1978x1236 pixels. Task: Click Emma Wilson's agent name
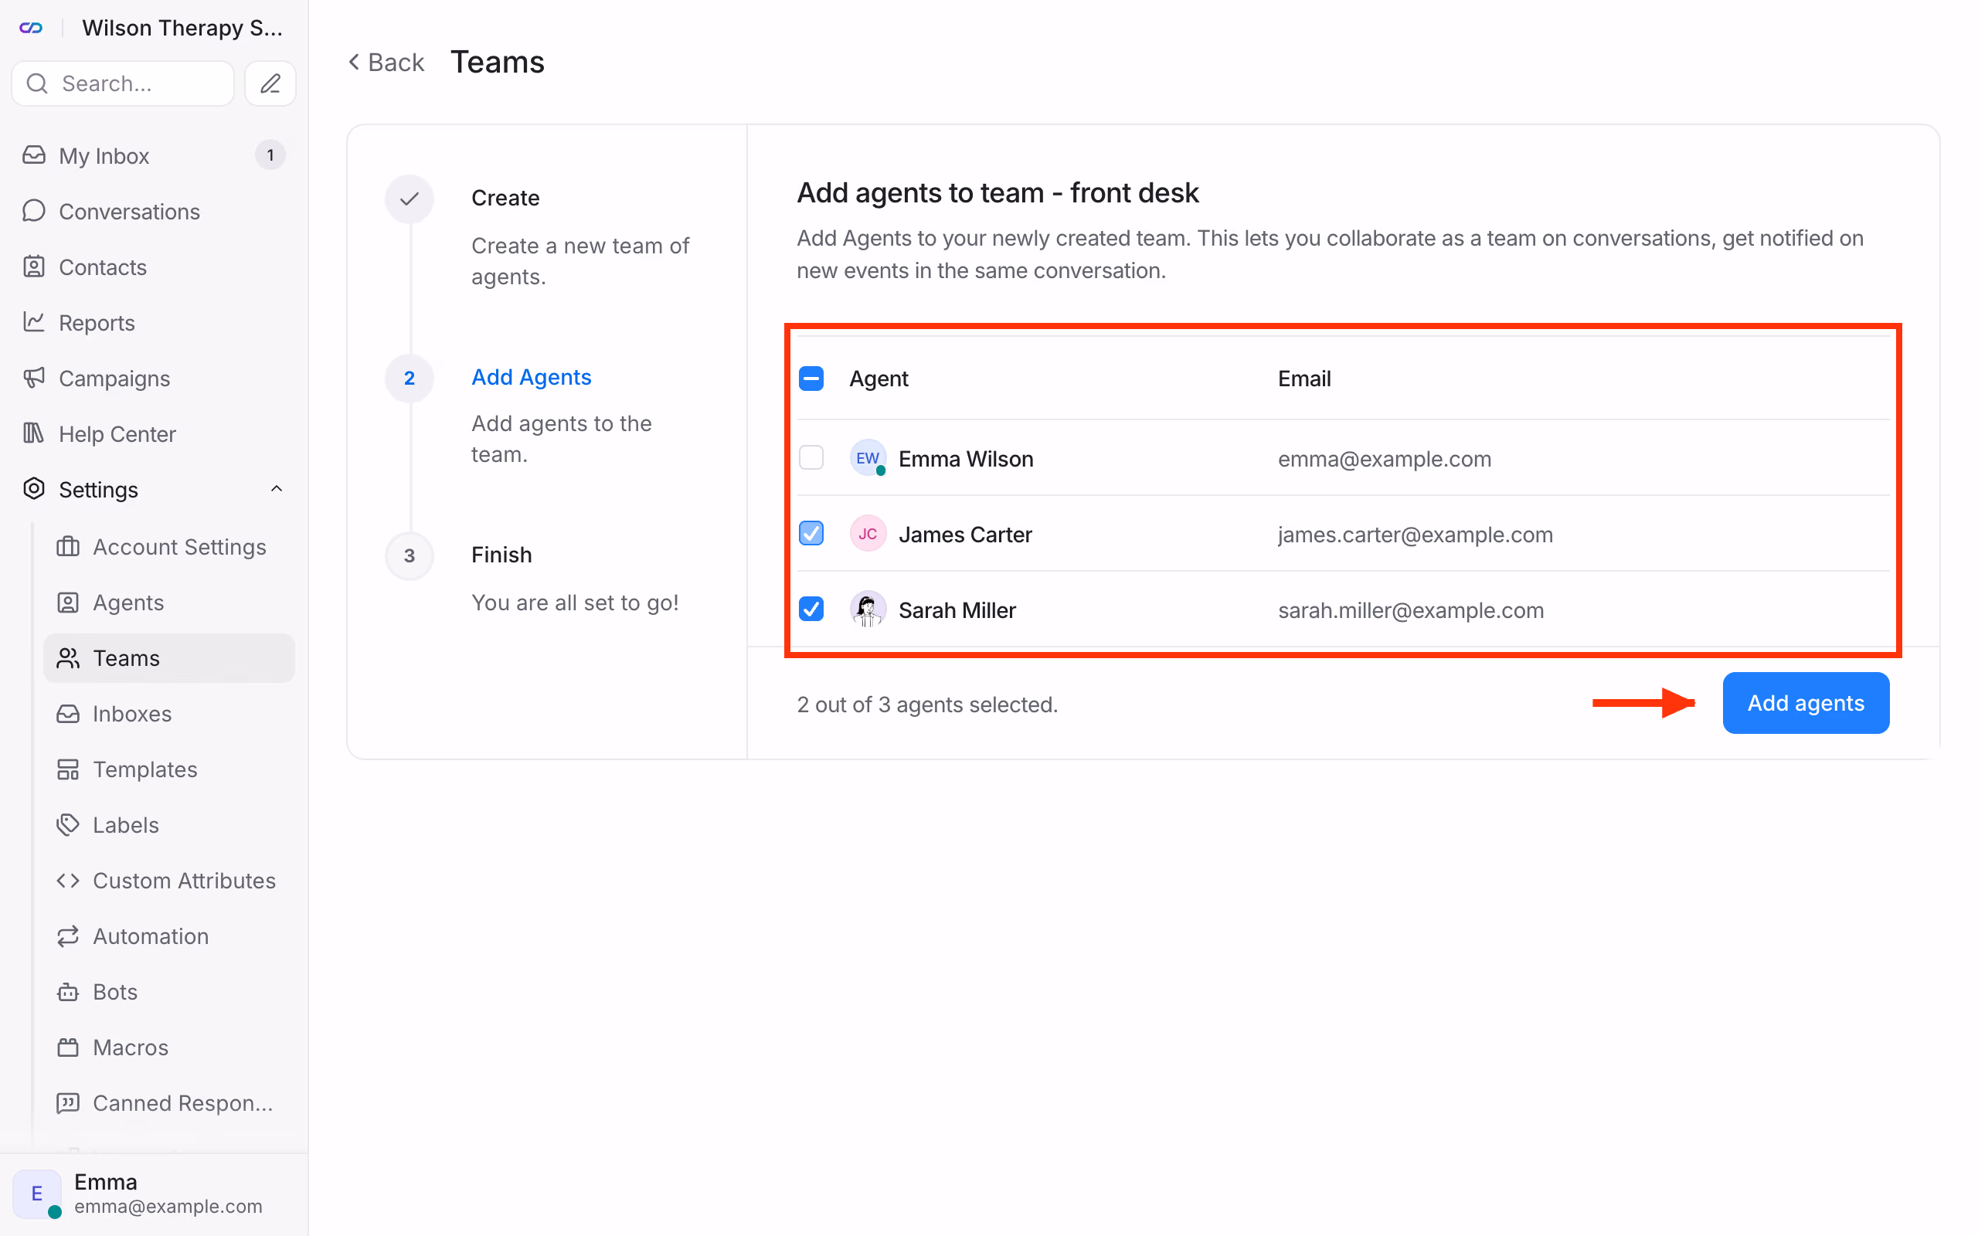click(x=965, y=459)
